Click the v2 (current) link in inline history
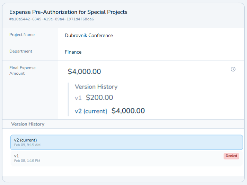 pyautogui.click(x=91, y=111)
